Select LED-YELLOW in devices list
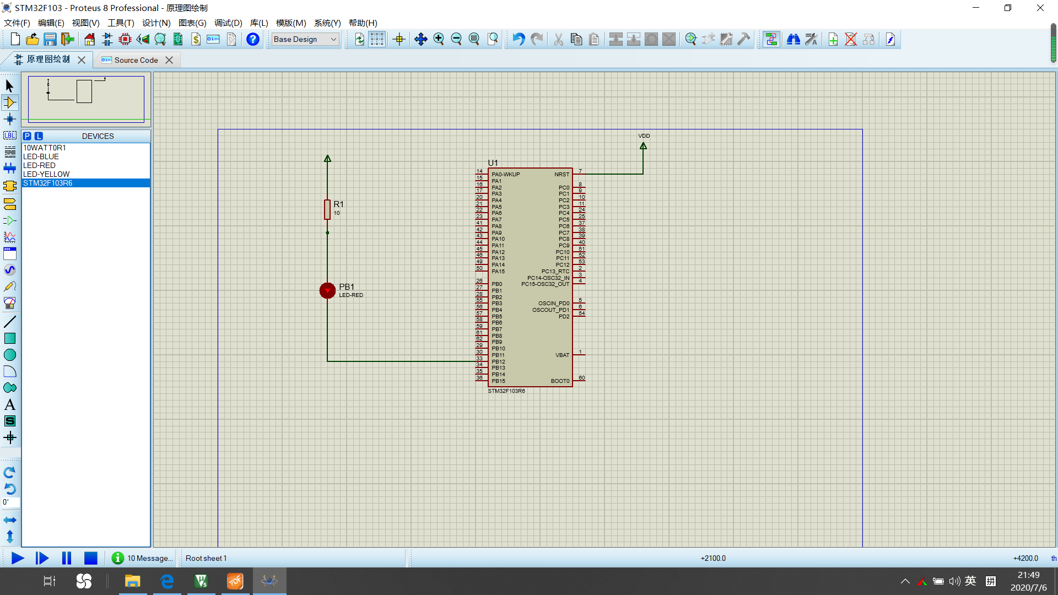The image size is (1058, 595). [x=46, y=174]
